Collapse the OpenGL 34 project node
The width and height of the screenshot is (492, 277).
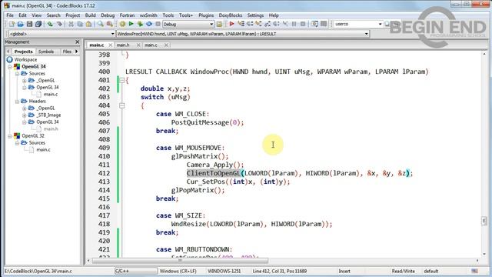tap(10, 67)
